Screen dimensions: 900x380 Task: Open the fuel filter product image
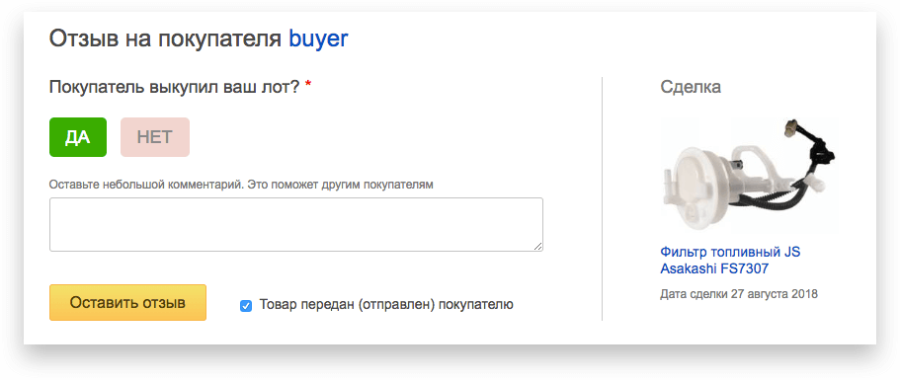pyautogui.click(x=749, y=176)
